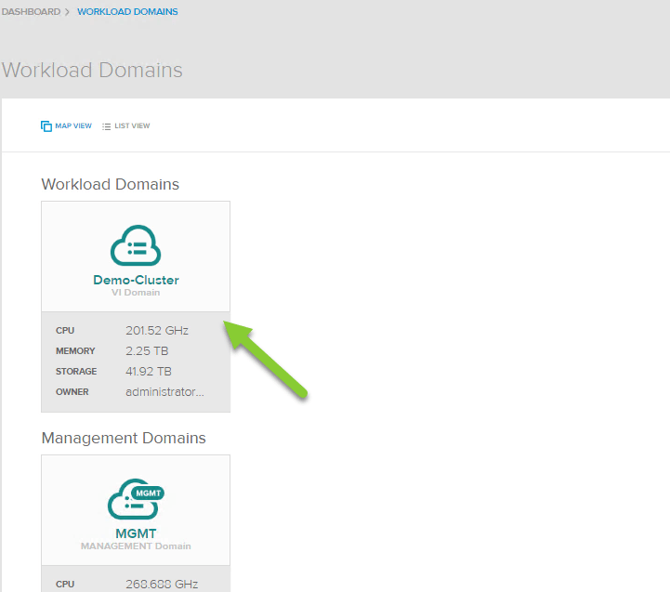Click the Management Domains section heading

pyautogui.click(x=124, y=438)
